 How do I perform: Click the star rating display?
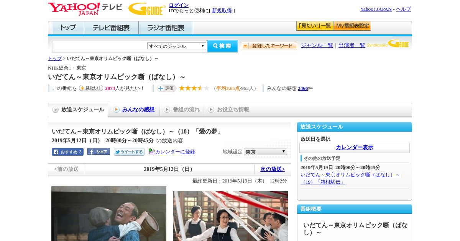[194, 88]
